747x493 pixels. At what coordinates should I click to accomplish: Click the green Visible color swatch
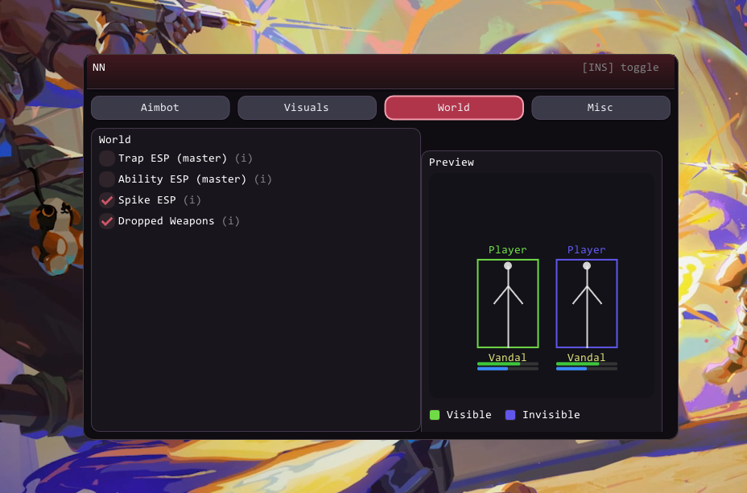435,415
